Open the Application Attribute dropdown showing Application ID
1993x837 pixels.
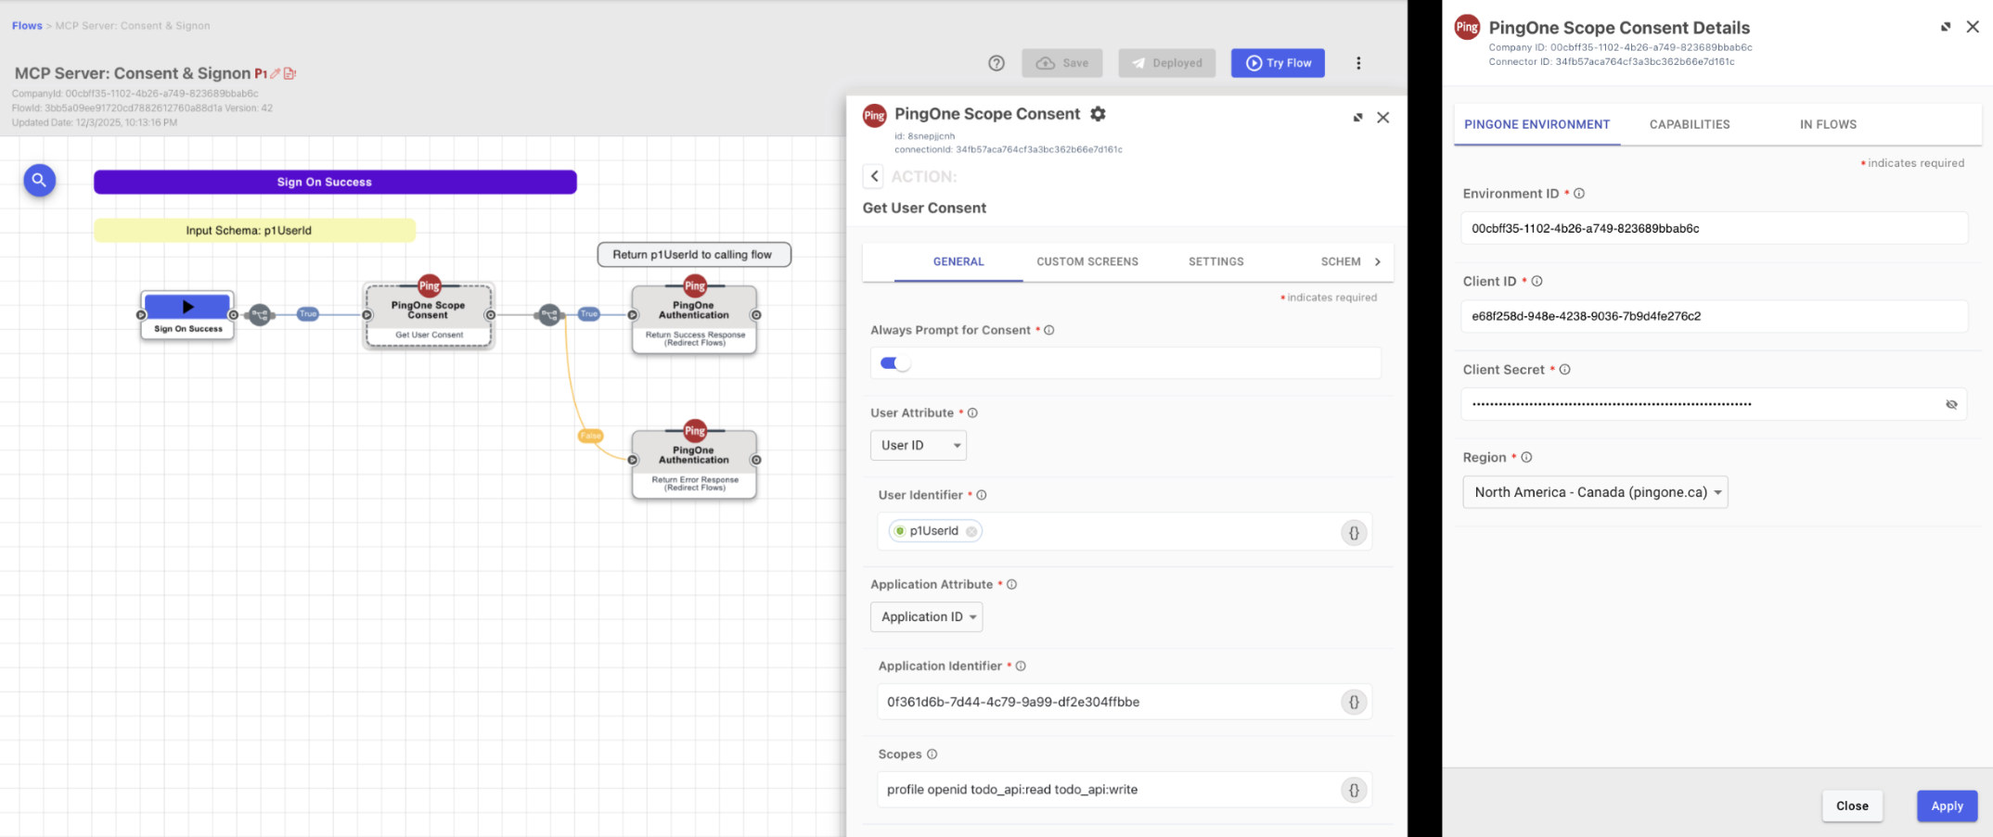coord(926,616)
